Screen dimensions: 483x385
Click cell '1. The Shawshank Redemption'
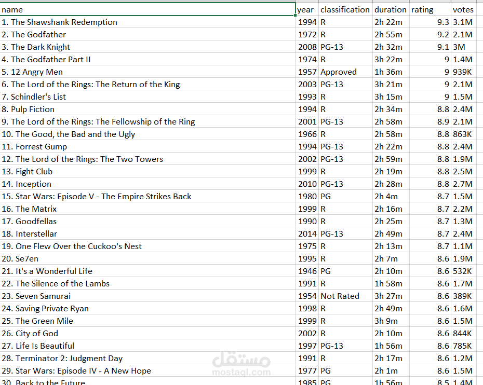click(147, 22)
